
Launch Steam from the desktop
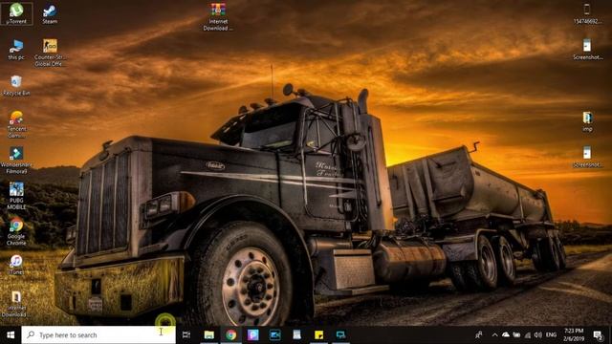pos(50,14)
